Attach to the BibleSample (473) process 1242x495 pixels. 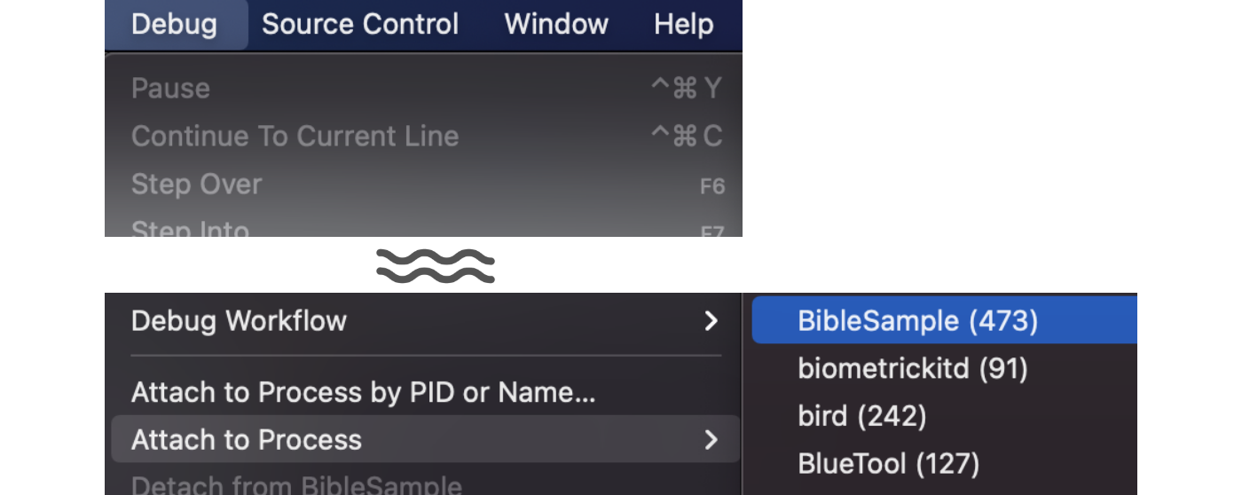[x=917, y=321]
